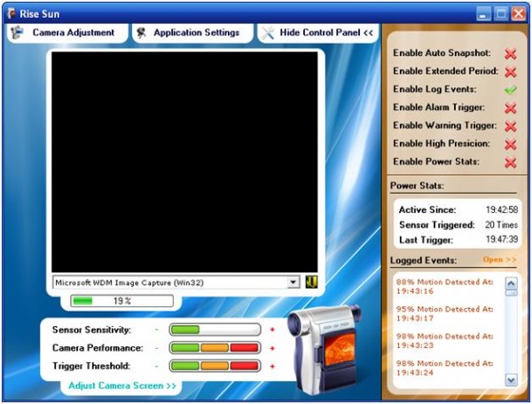Toggle Enable Log Events green check

click(511, 90)
